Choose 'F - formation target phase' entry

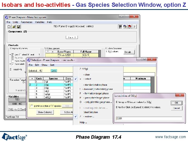pyautogui.click(x=94, y=93)
